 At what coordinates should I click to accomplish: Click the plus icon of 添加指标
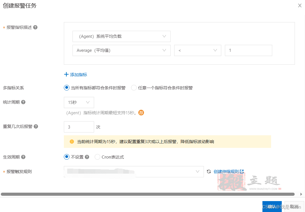pos(66,74)
